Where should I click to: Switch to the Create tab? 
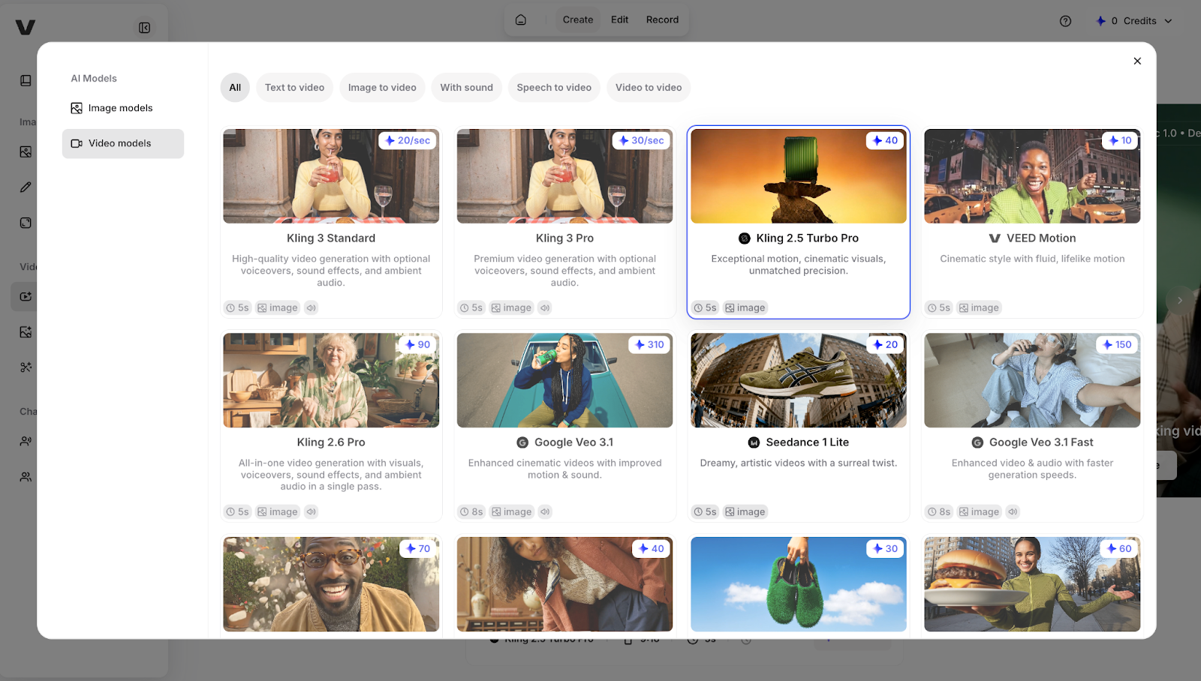[x=578, y=20]
